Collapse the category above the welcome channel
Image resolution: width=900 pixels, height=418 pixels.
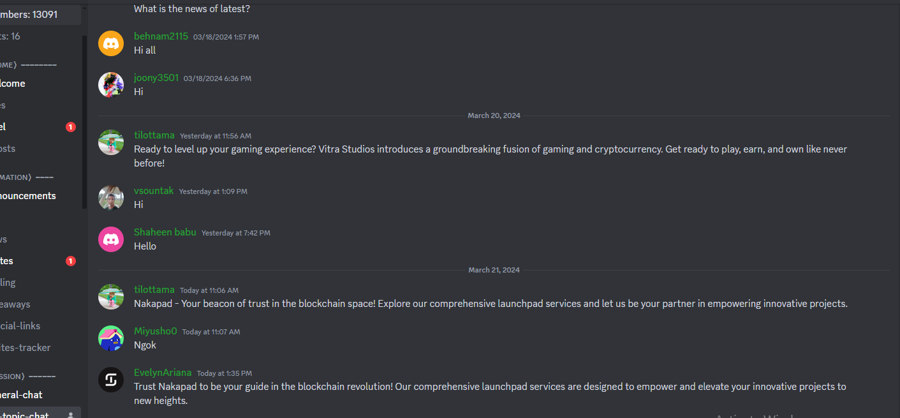click(29, 64)
